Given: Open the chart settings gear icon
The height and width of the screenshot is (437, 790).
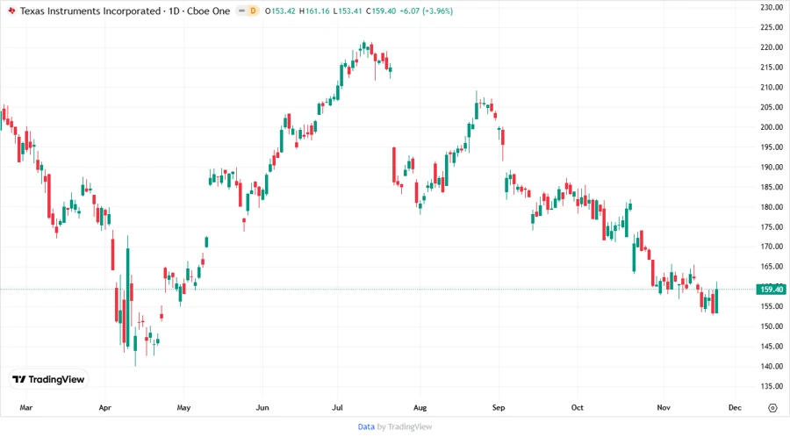Looking at the screenshot, I should point(772,408).
